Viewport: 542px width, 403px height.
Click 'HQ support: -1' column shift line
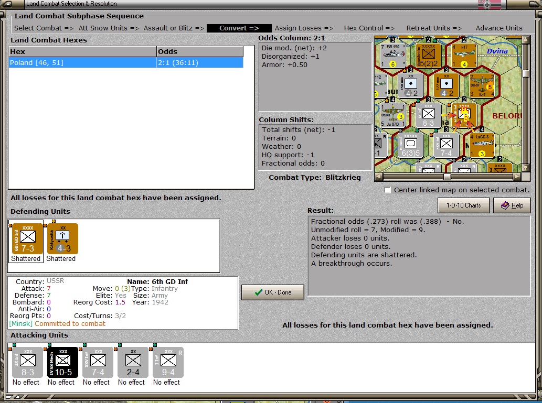(288, 155)
